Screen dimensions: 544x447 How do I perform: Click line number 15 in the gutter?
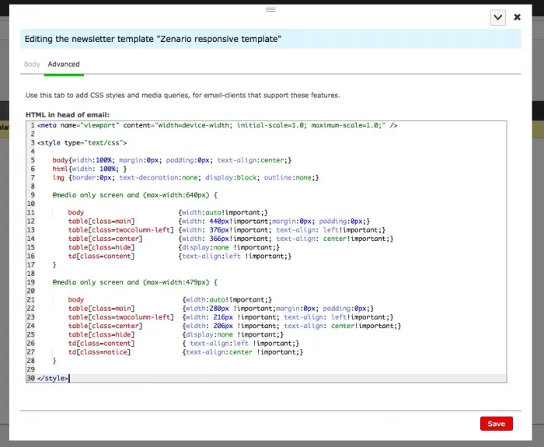(x=31, y=247)
